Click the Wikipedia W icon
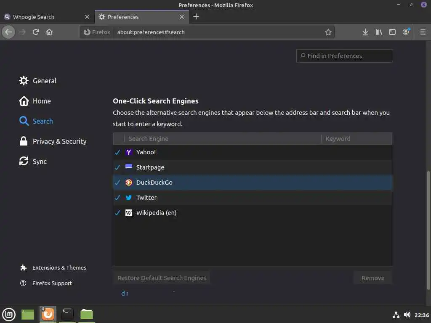Viewport: 431px width, 323px height. (x=129, y=212)
